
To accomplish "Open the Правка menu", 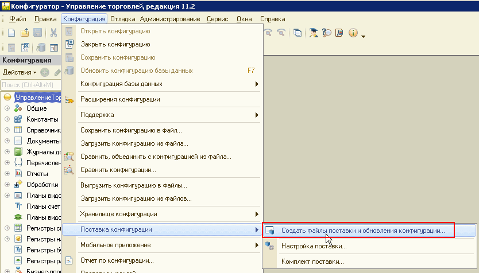I will 45,19.
